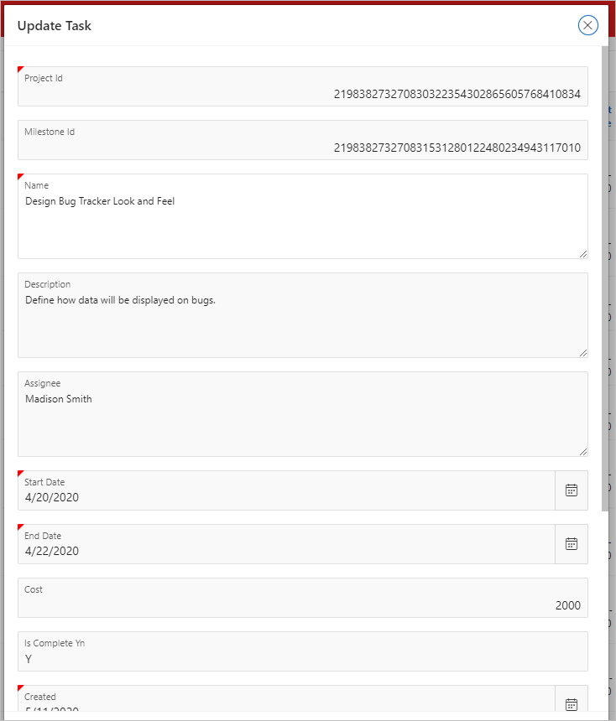The width and height of the screenshot is (616, 721).
Task: Click the Update Task title bar
Action: tap(55, 25)
